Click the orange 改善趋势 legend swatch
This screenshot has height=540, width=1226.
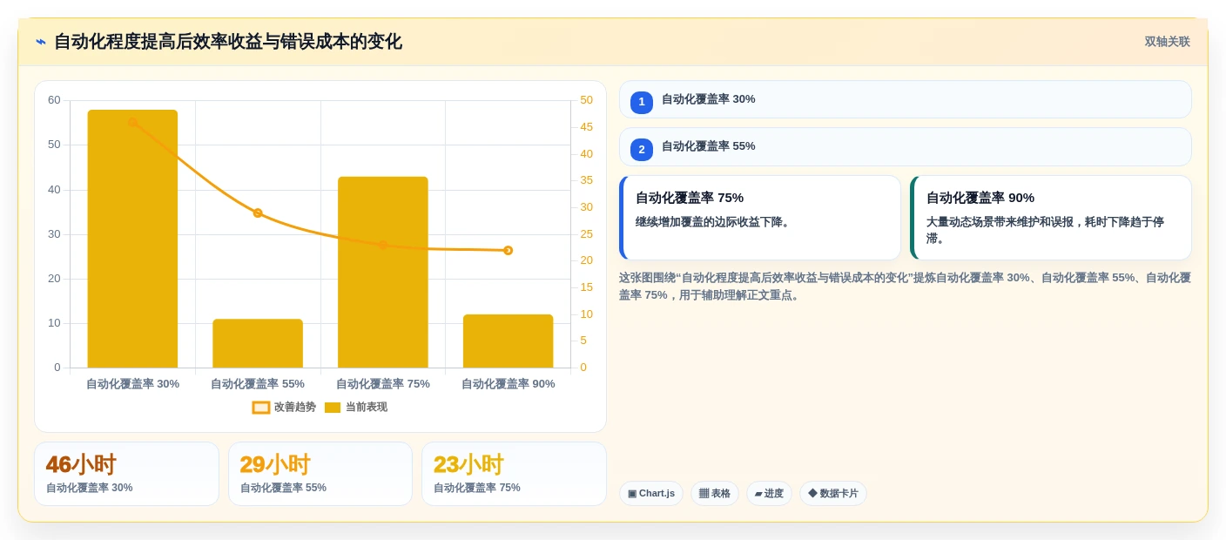click(x=261, y=408)
